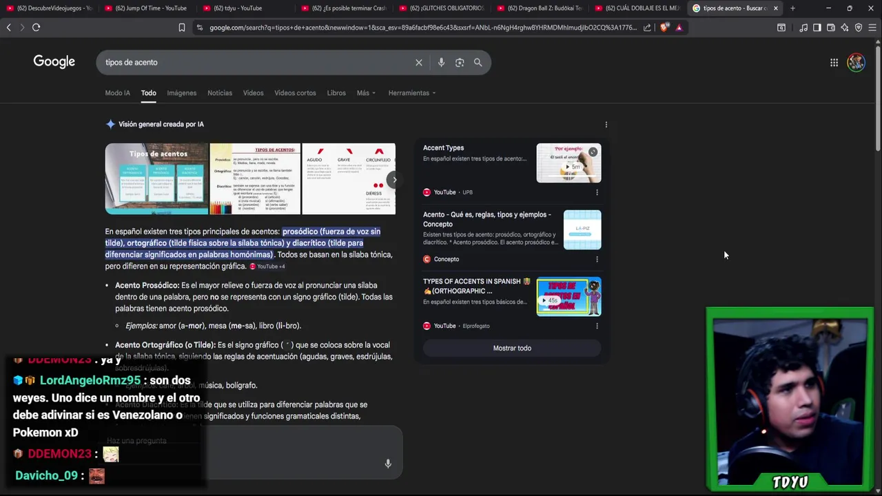882x496 pixels.
Task: Play the Accent Types 5m video thumbnail
Action: tap(568, 163)
